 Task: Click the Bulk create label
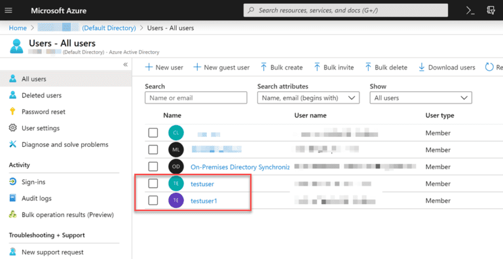[286, 67]
